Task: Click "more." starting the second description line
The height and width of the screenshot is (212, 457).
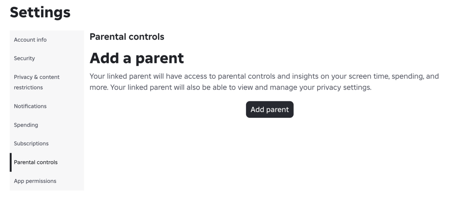Action: (x=99, y=87)
